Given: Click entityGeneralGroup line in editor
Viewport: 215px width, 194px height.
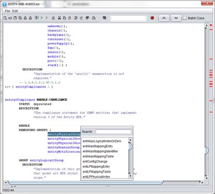Looking at the screenshot, I should coord(64,147).
